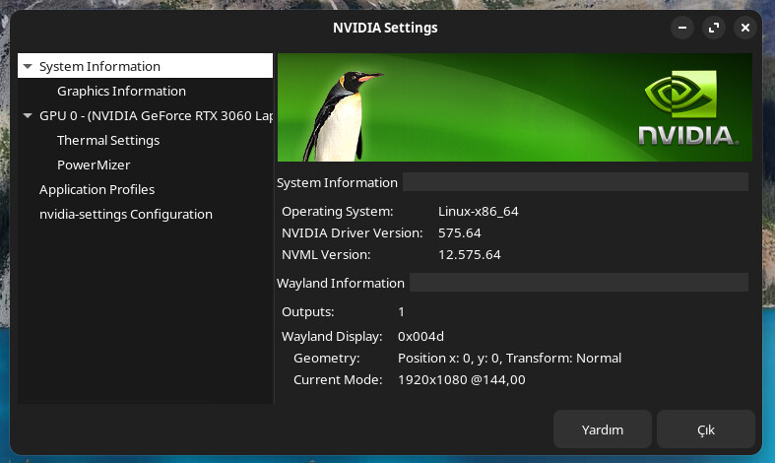The width and height of the screenshot is (775, 463).
Task: Open Thermal Settings
Action: tap(108, 141)
